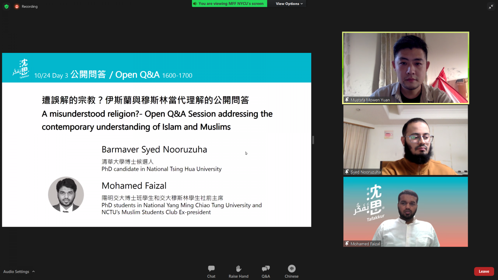Click the divider handle between slide and videos

(x=313, y=140)
